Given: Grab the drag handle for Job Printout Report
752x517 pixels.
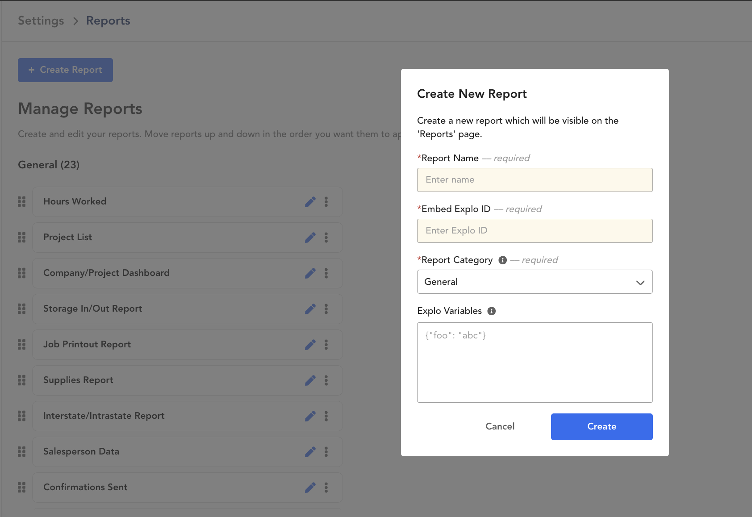Looking at the screenshot, I should (21, 345).
